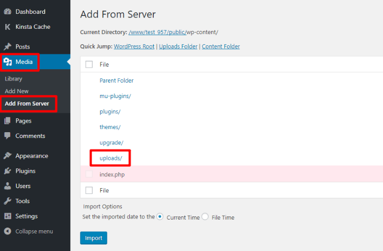383x251 pixels.
Task: Click the Comments speech bubble icon
Action: [7, 136]
